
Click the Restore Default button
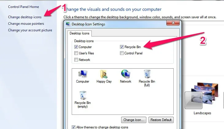(x=161, y=120)
